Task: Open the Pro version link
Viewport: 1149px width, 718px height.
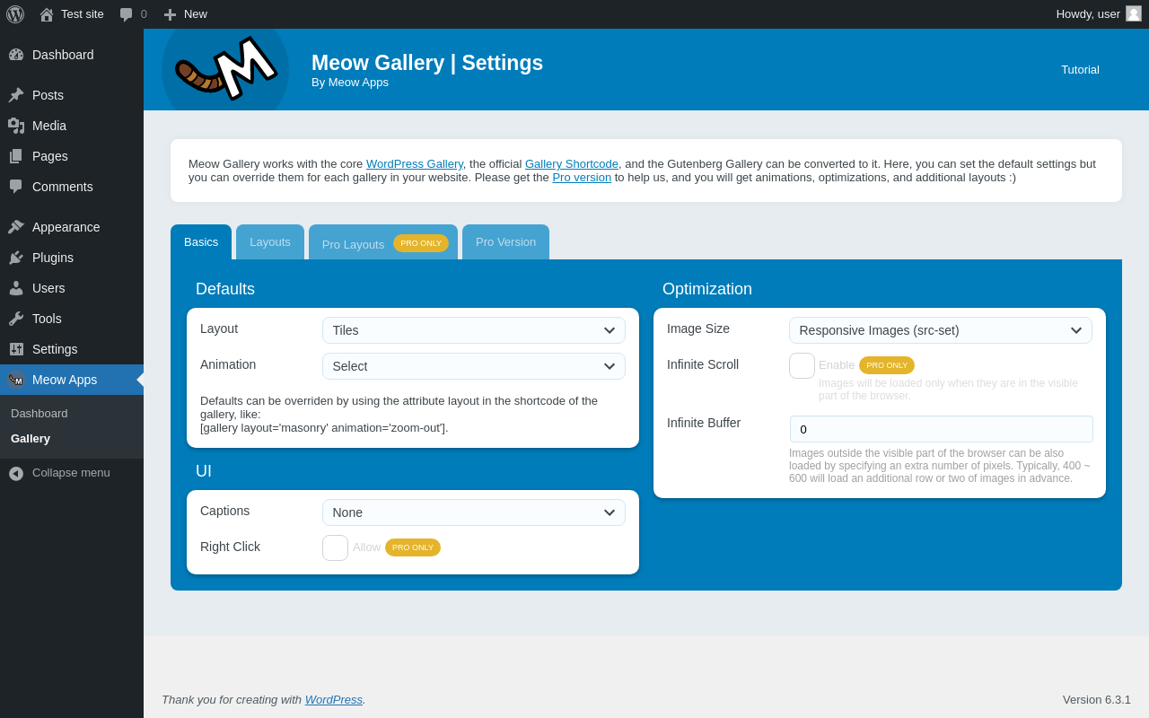Action: 582,178
